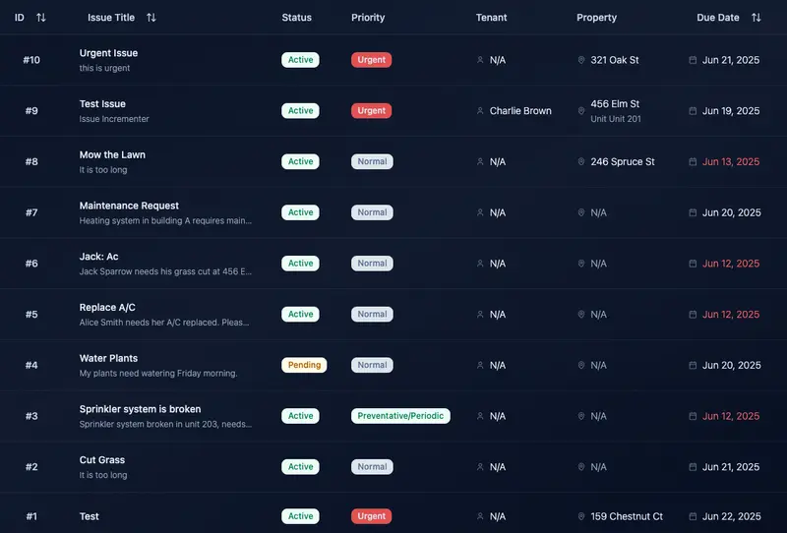Image resolution: width=787 pixels, height=533 pixels.
Task: Select the Maintenance Request issue title
Action: click(129, 206)
